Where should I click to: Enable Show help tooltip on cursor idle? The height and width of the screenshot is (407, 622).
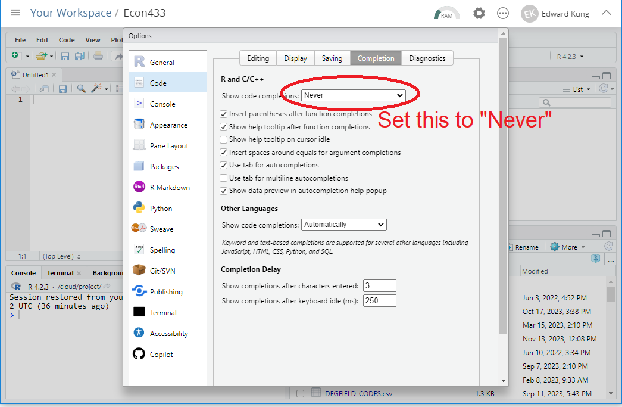tap(224, 140)
